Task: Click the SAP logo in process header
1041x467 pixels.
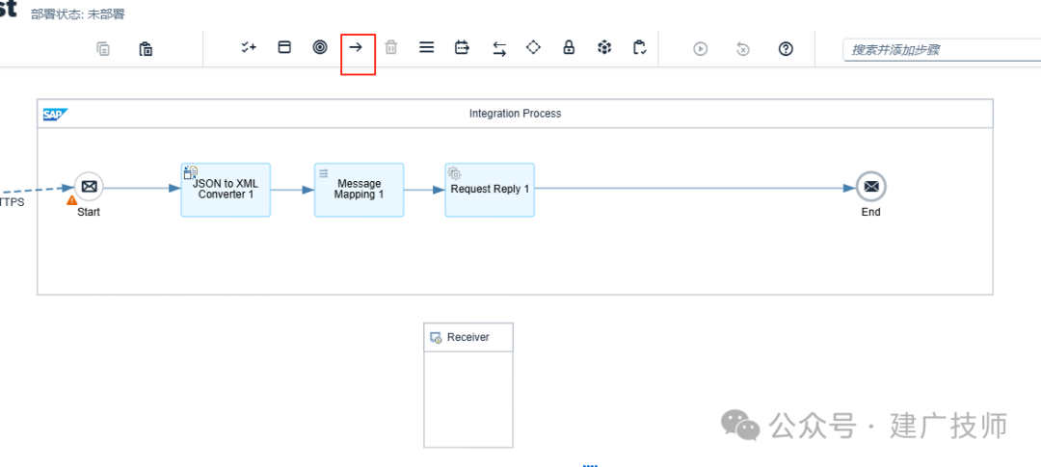Action: coord(55,114)
